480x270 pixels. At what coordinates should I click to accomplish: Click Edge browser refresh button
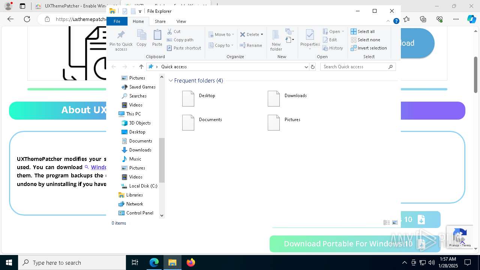tap(27, 19)
